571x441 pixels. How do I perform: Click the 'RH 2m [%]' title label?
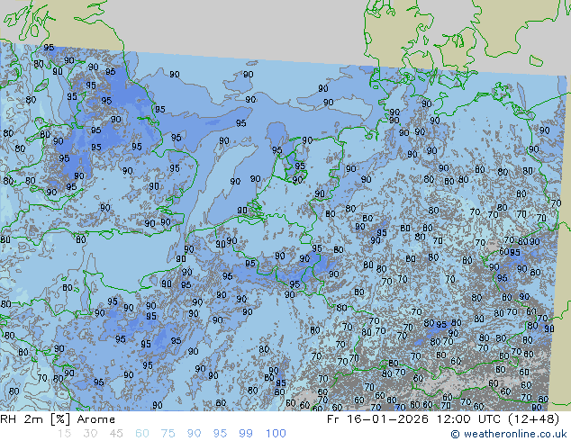(x=35, y=419)
